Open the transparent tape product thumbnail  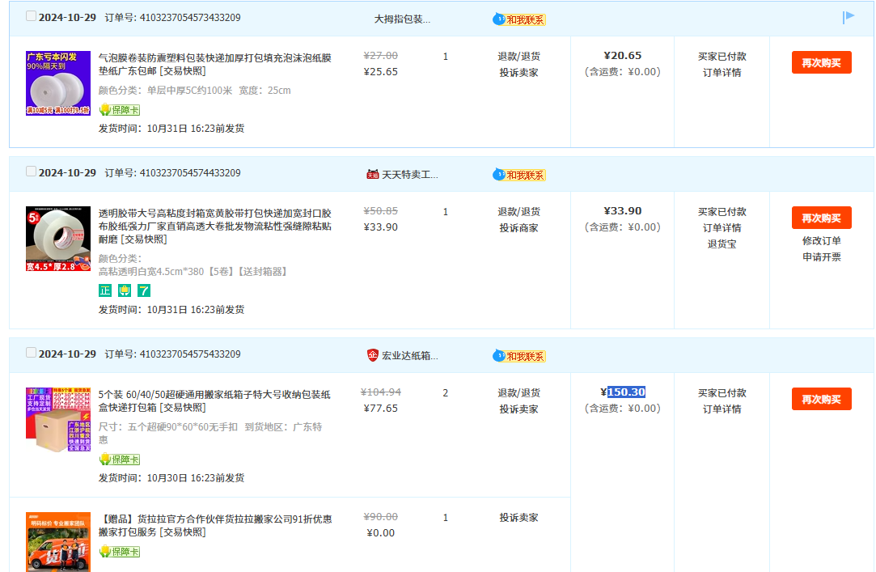[57, 238]
